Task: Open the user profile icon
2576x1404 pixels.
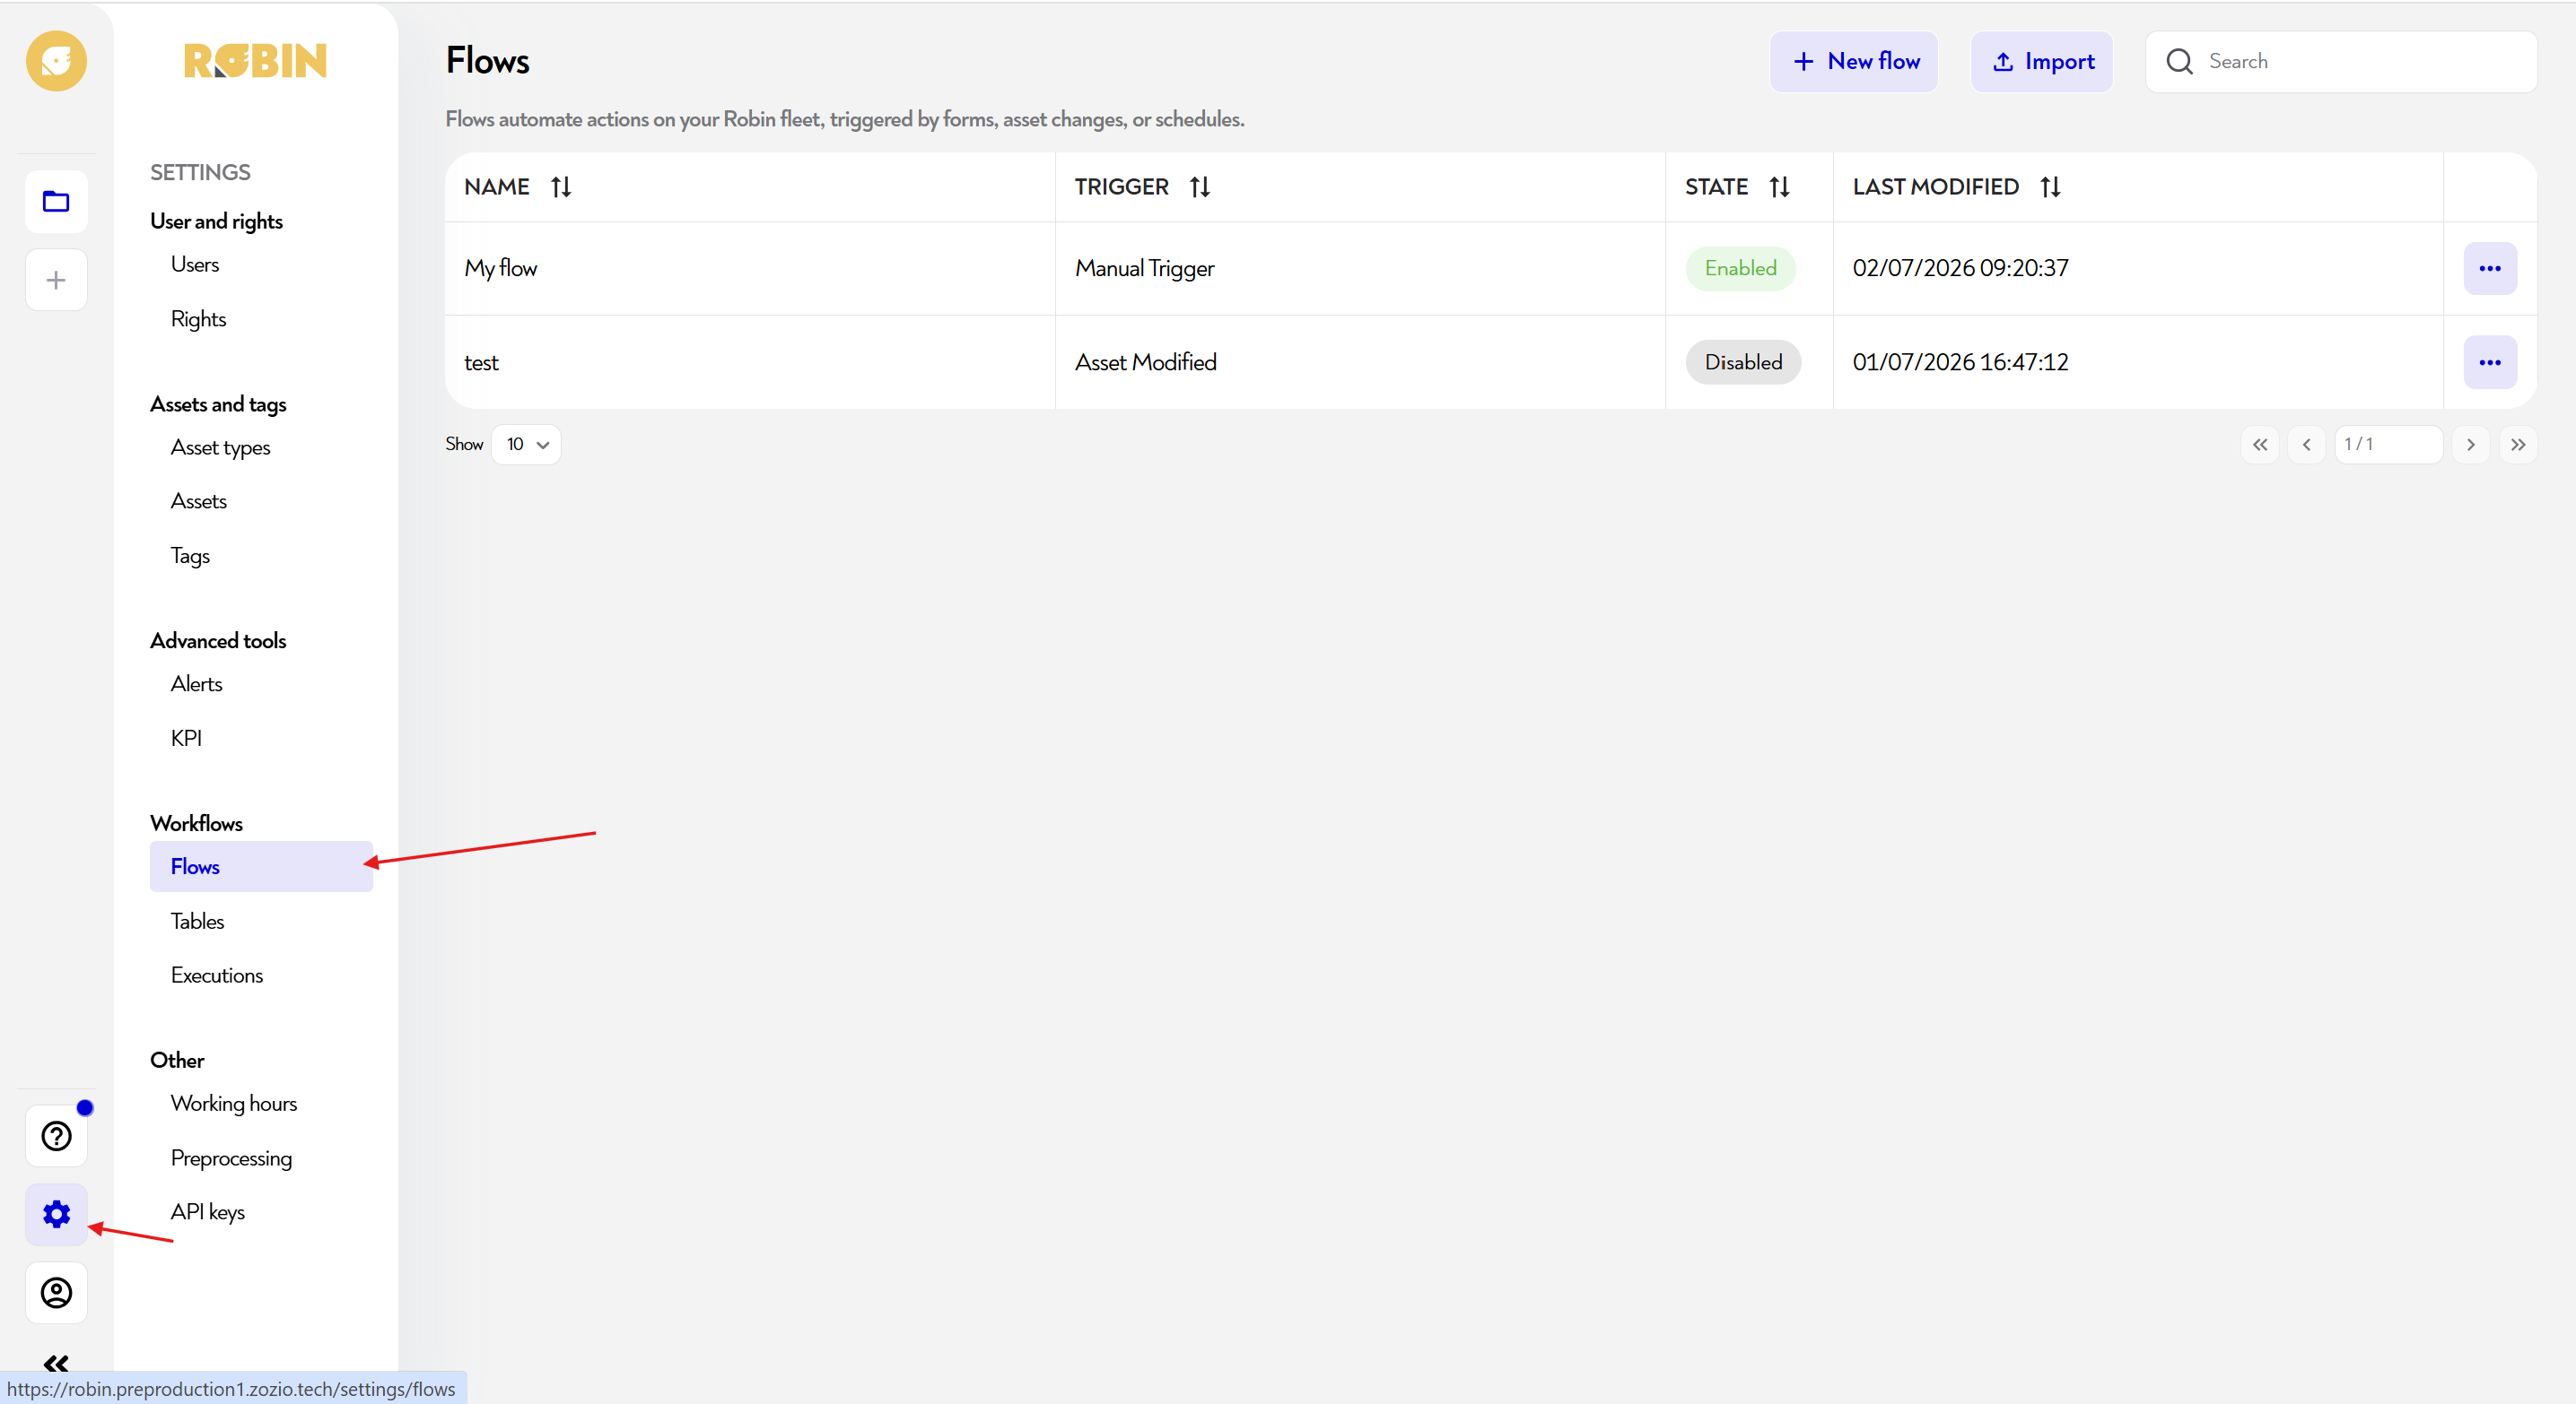Action: tap(56, 1292)
